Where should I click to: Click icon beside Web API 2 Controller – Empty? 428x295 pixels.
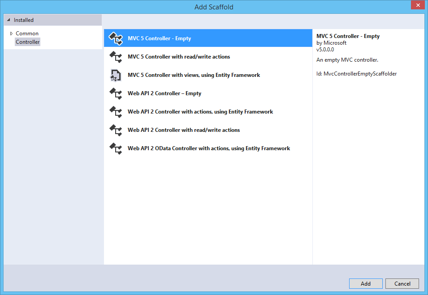coord(116,93)
